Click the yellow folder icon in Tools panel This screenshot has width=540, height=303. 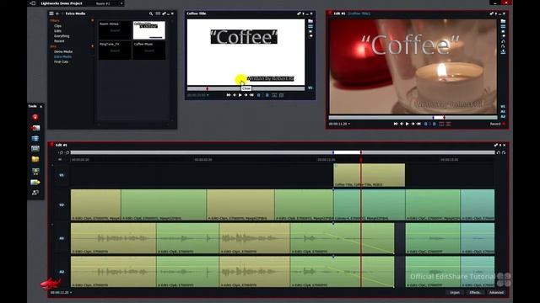tap(35, 159)
